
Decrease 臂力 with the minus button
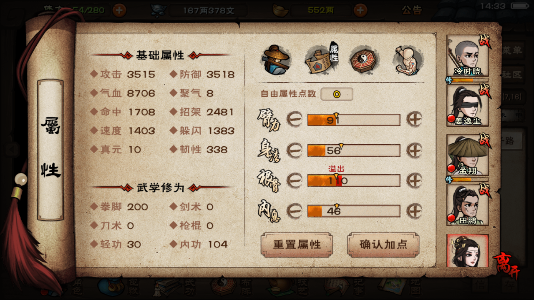(x=295, y=120)
